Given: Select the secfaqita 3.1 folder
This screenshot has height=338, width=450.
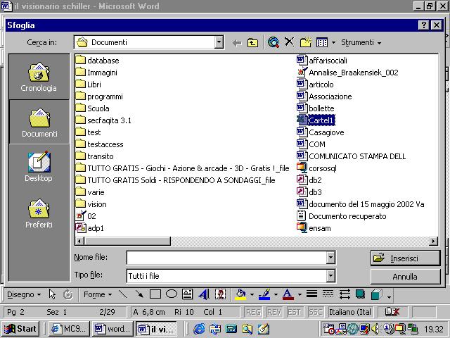Looking at the screenshot, I should coord(103,120).
